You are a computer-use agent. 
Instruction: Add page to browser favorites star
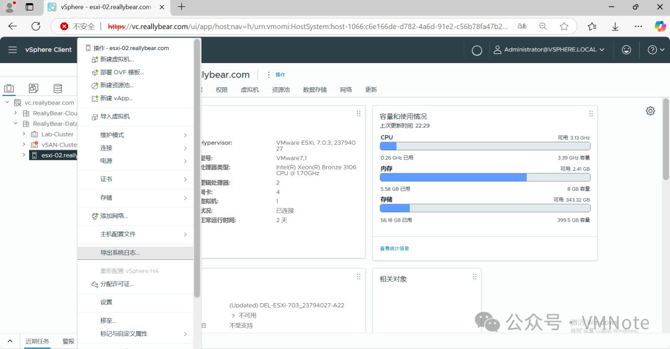tap(564, 27)
